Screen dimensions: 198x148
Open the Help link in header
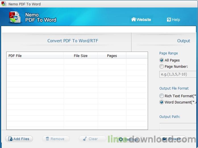[x=173, y=20]
